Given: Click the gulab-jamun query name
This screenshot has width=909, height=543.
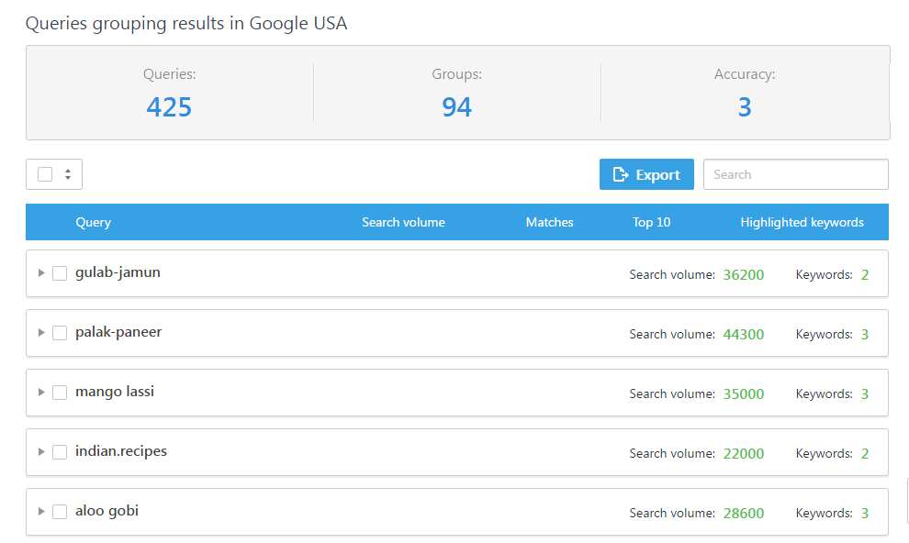Looking at the screenshot, I should (118, 272).
